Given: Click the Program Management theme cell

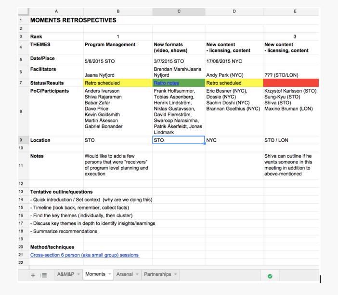Looking at the screenshot, I should click(x=118, y=48).
